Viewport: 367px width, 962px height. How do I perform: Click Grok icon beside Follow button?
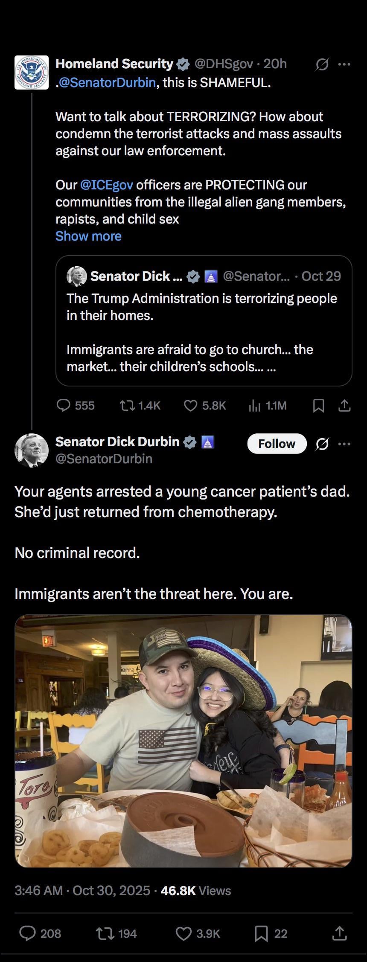[x=322, y=444]
